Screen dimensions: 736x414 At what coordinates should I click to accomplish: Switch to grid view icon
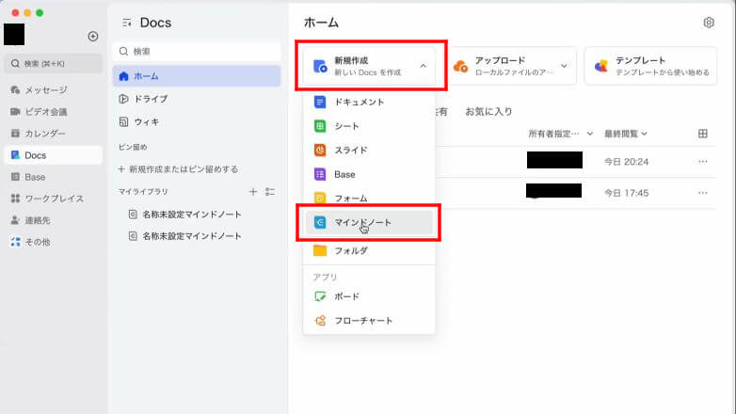[703, 134]
